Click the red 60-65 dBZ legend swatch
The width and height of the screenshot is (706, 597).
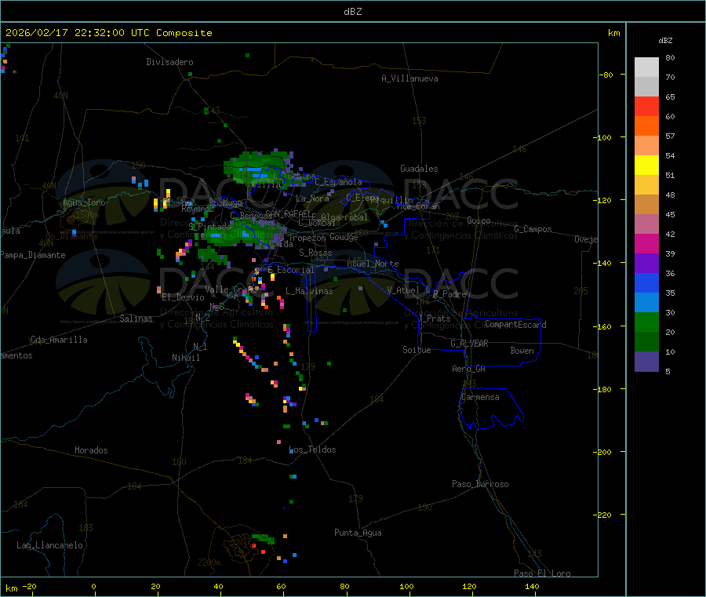646,106
